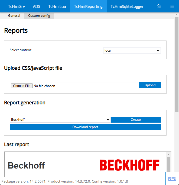Upload the selected CSS/JavaScript file
Screen dimensions: 179x185
click(150, 85)
